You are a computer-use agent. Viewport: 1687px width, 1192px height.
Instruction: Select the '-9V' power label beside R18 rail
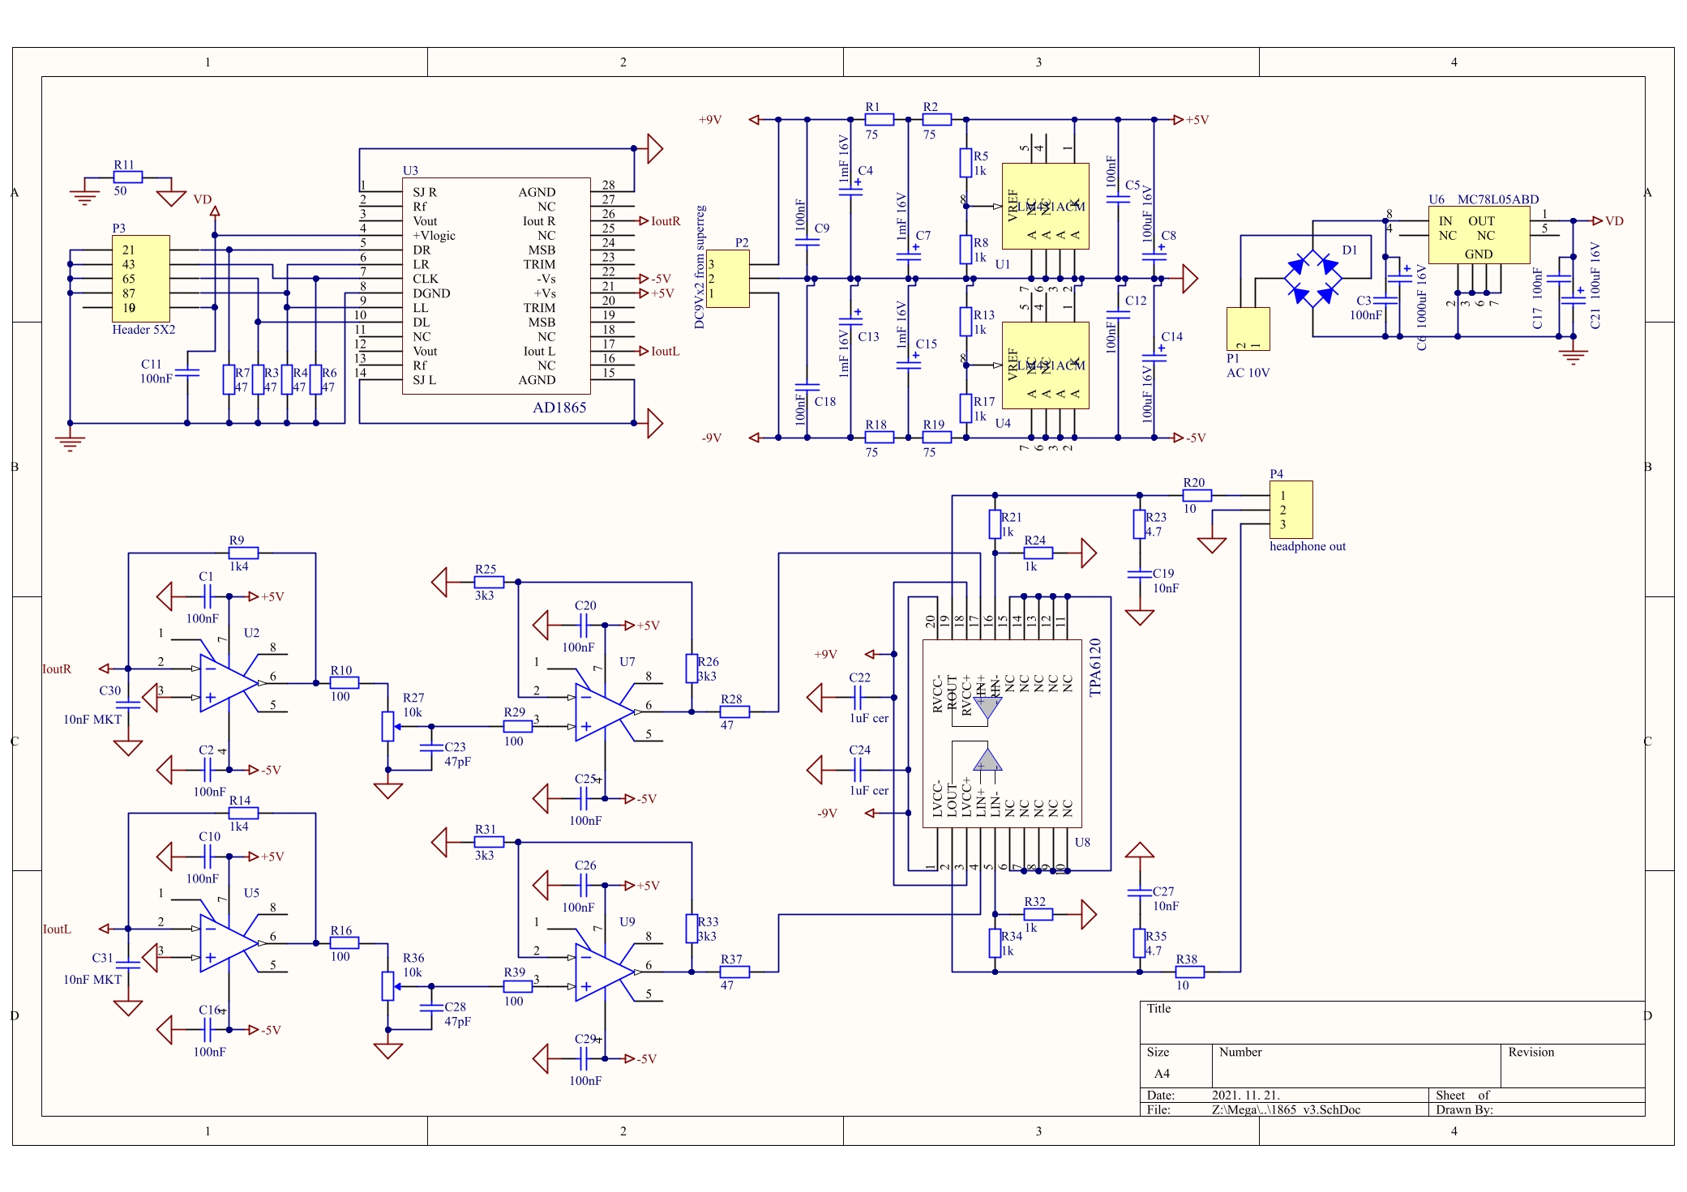(712, 438)
